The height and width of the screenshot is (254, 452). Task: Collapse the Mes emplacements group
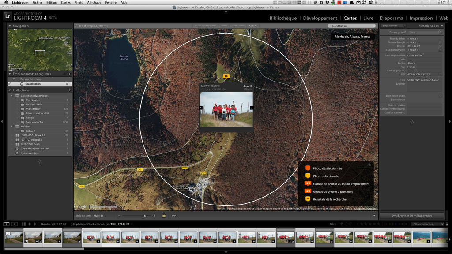[14, 79]
